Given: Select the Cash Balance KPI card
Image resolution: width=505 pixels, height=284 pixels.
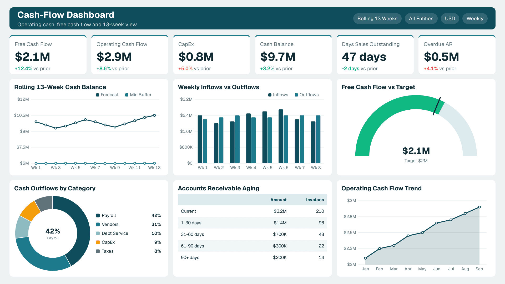Looking at the screenshot, I should (293, 54).
